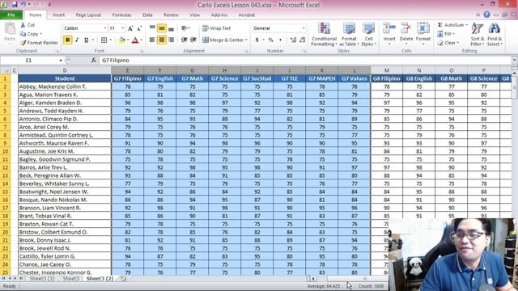Click the Name Box showing E1

click(x=29, y=61)
